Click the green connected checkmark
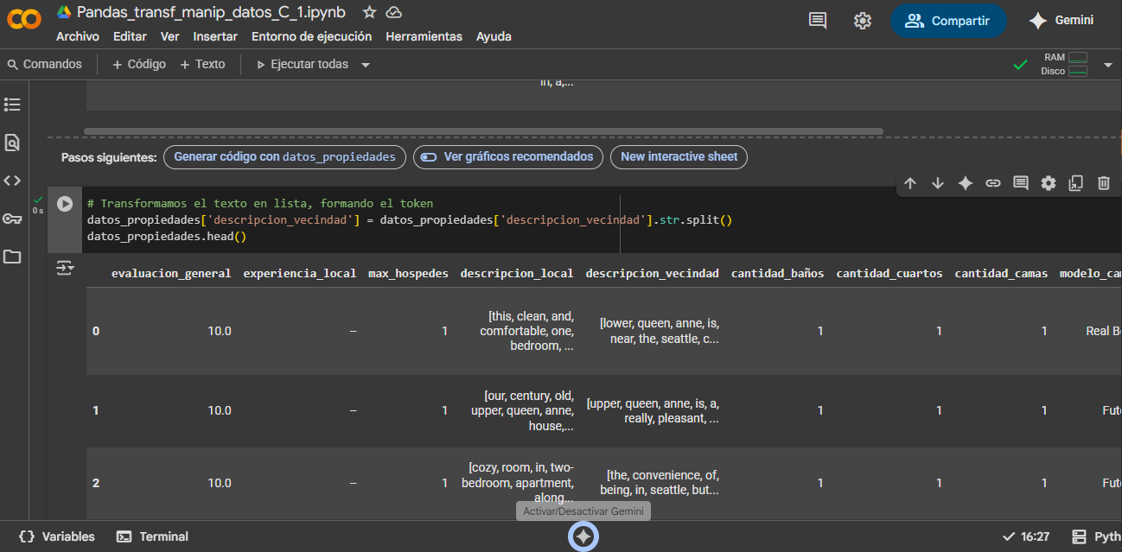Image resolution: width=1122 pixels, height=552 pixels. (x=1021, y=65)
